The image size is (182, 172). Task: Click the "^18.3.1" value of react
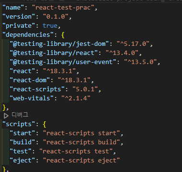pyautogui.click(x=59, y=71)
